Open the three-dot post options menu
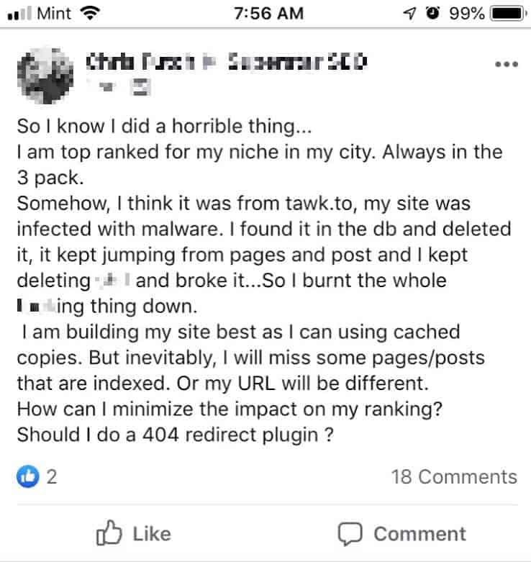The image size is (531, 562). [507, 64]
